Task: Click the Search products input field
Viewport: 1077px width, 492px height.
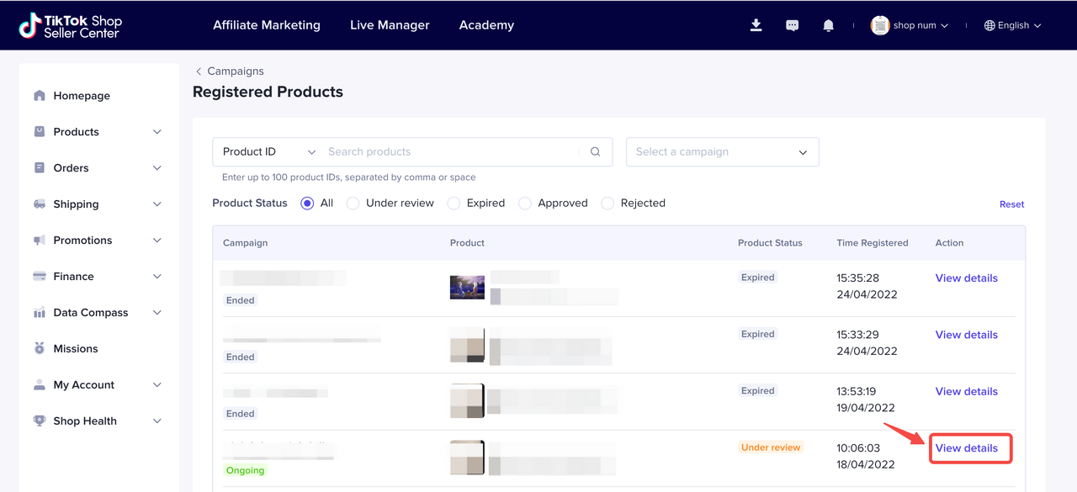Action: [450, 152]
